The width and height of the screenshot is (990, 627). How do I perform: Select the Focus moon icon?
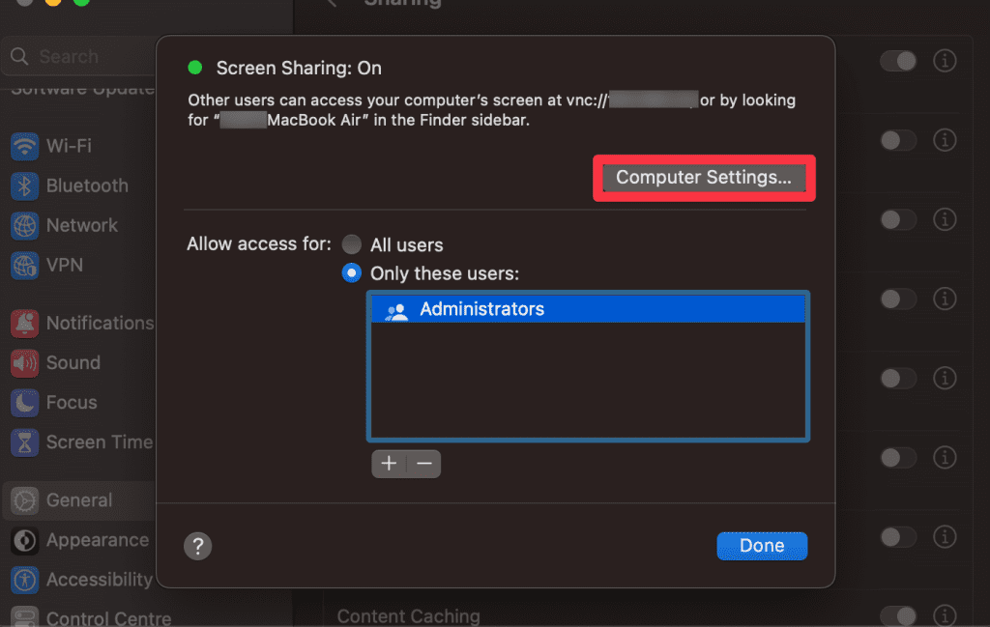pyautogui.click(x=24, y=402)
